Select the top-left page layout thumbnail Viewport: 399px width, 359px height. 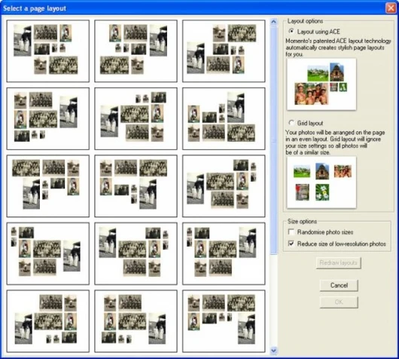click(x=48, y=51)
